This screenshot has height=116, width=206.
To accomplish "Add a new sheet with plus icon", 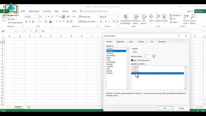I will [x=29, y=107].
